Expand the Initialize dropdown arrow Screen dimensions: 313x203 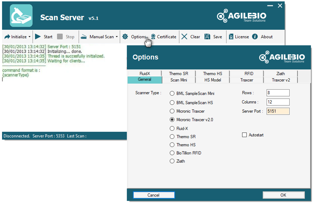(x=29, y=37)
